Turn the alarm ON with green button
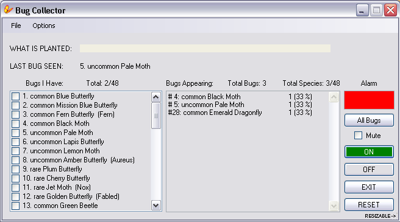The width and height of the screenshot is (400, 222). [x=369, y=151]
